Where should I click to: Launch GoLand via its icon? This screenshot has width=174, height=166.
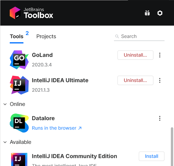coord(19,60)
